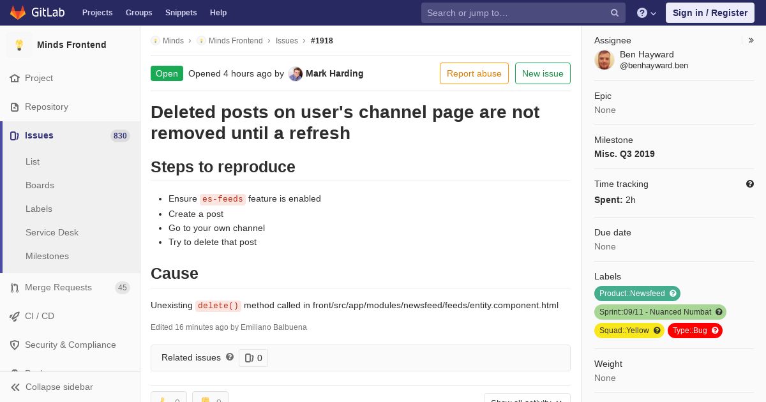
Task: Click help icon on Type::Bug label
Action: tap(715, 331)
